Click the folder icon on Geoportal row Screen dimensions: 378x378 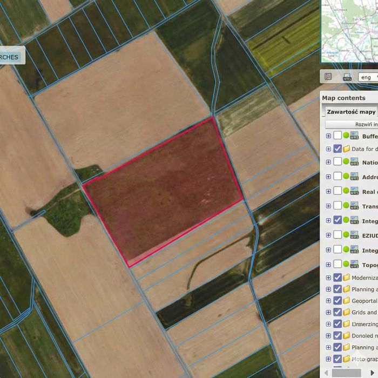pos(347,301)
